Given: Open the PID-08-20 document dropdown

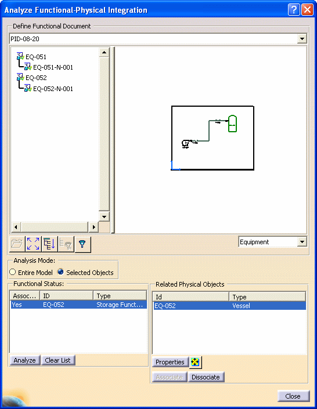Looking at the screenshot, I should point(302,39).
